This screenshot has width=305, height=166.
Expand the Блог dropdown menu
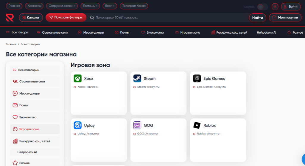pyautogui.click(x=110, y=6)
